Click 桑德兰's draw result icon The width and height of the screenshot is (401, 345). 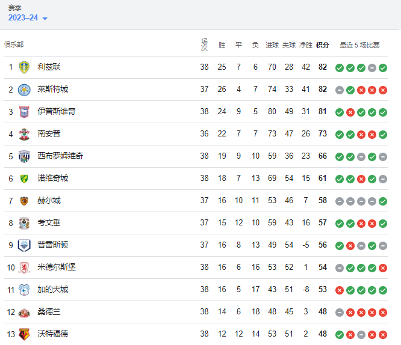coord(340,313)
